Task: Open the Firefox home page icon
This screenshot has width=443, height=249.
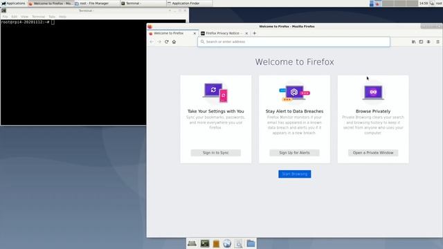Action: (174, 41)
